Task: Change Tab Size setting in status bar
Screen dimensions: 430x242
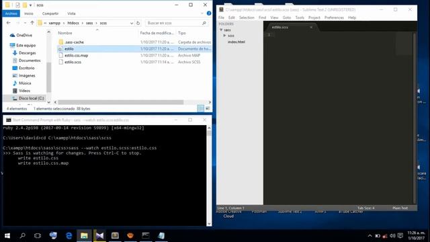Action: point(365,208)
